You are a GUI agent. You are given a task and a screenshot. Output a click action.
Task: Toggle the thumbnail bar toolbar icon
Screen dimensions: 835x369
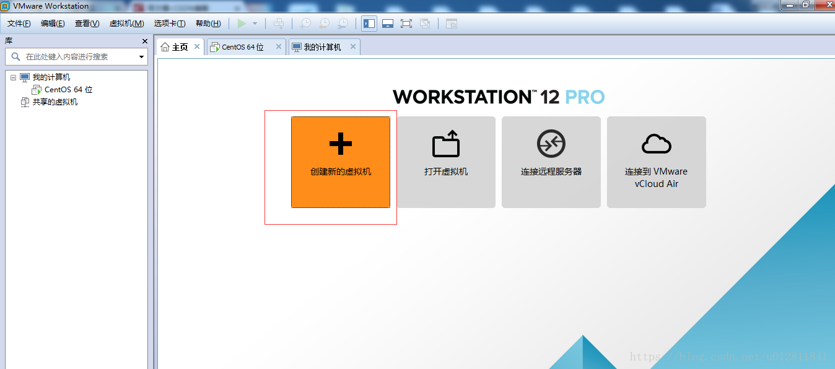388,24
